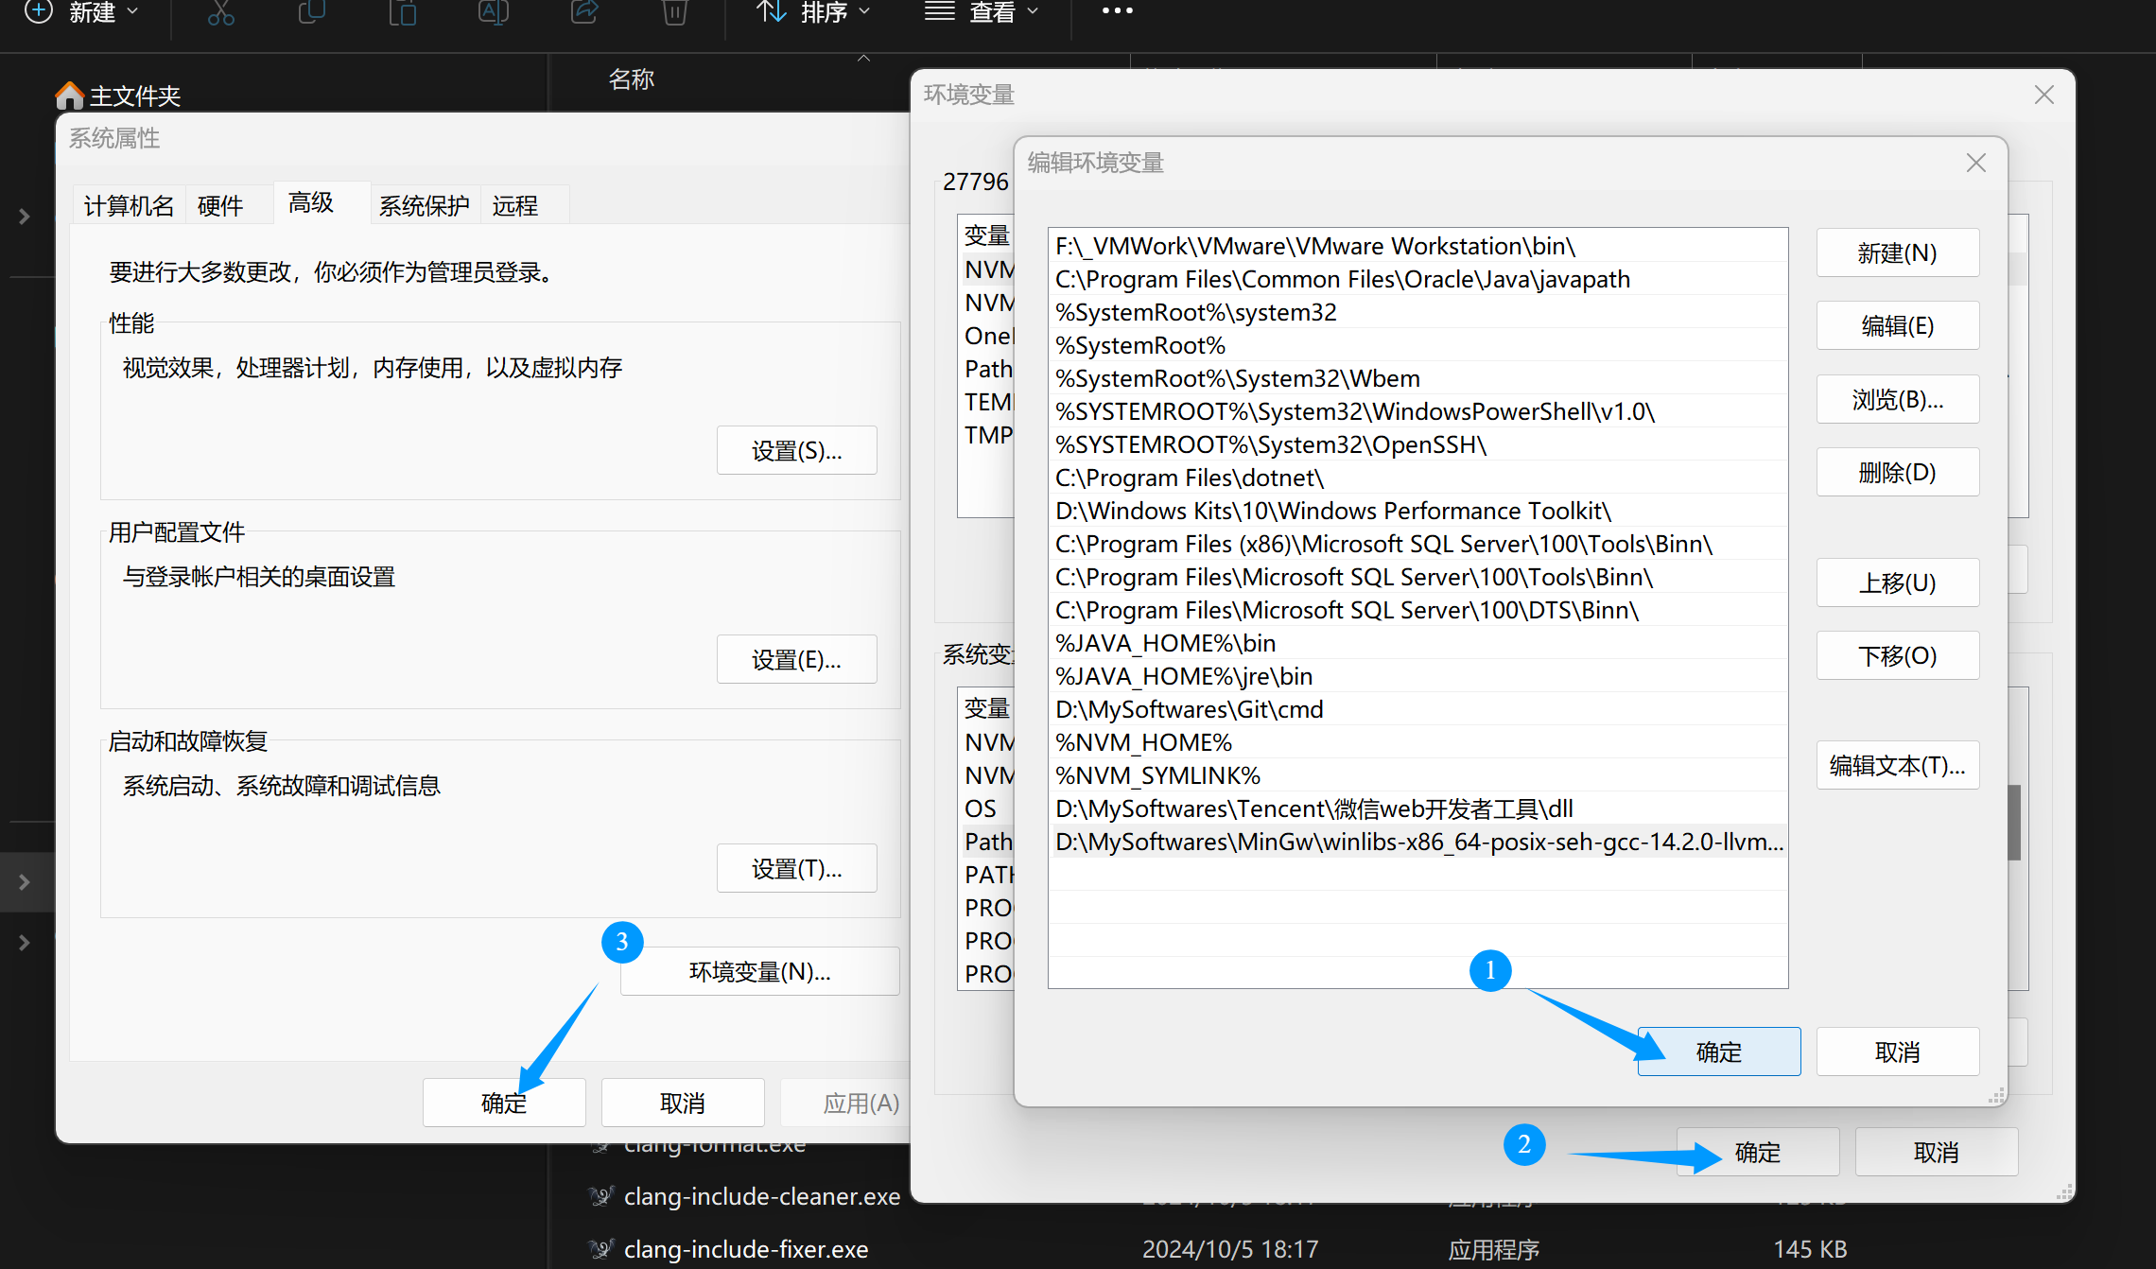2156x1269 pixels.
Task: Select the C:\Program Files\dotnet\ entry
Action: click(1418, 478)
